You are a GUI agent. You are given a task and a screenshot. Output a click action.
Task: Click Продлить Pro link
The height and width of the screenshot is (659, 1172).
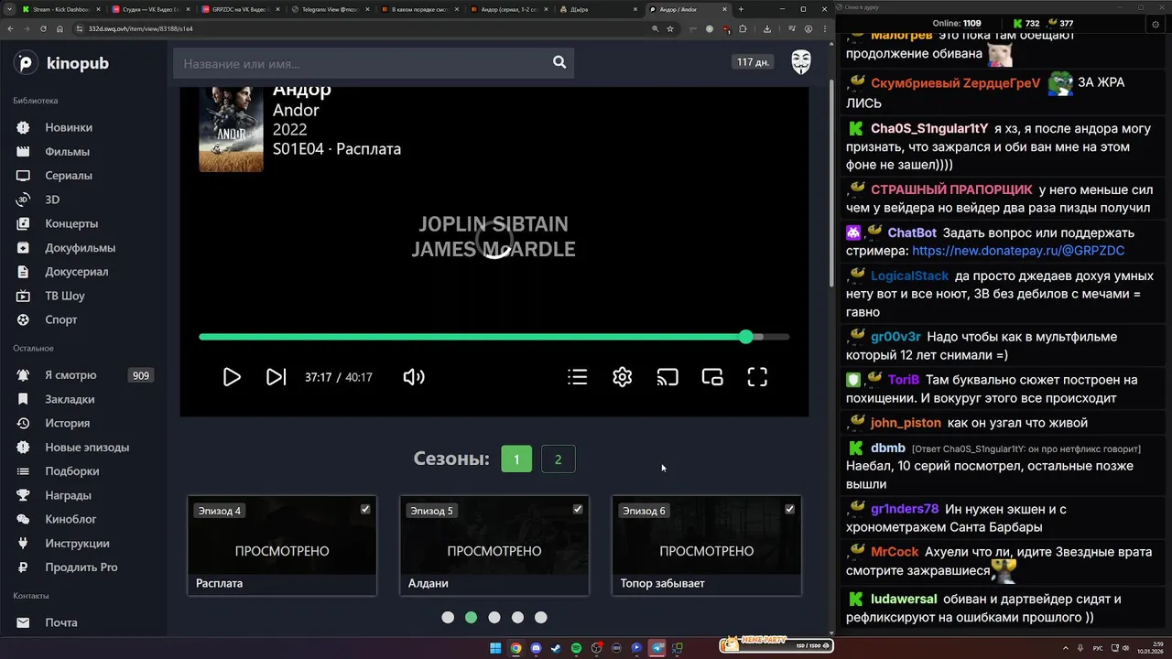pos(81,567)
